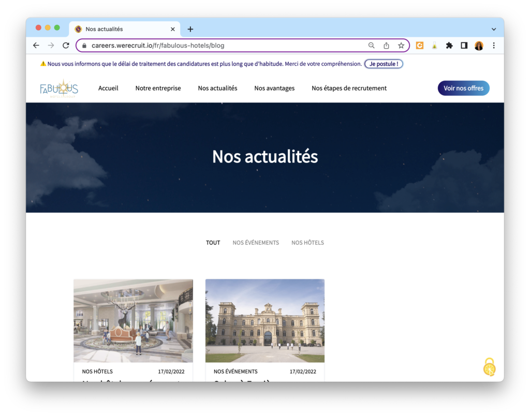This screenshot has width=530, height=416.
Task: Select the TOUT filter
Action: (x=213, y=243)
